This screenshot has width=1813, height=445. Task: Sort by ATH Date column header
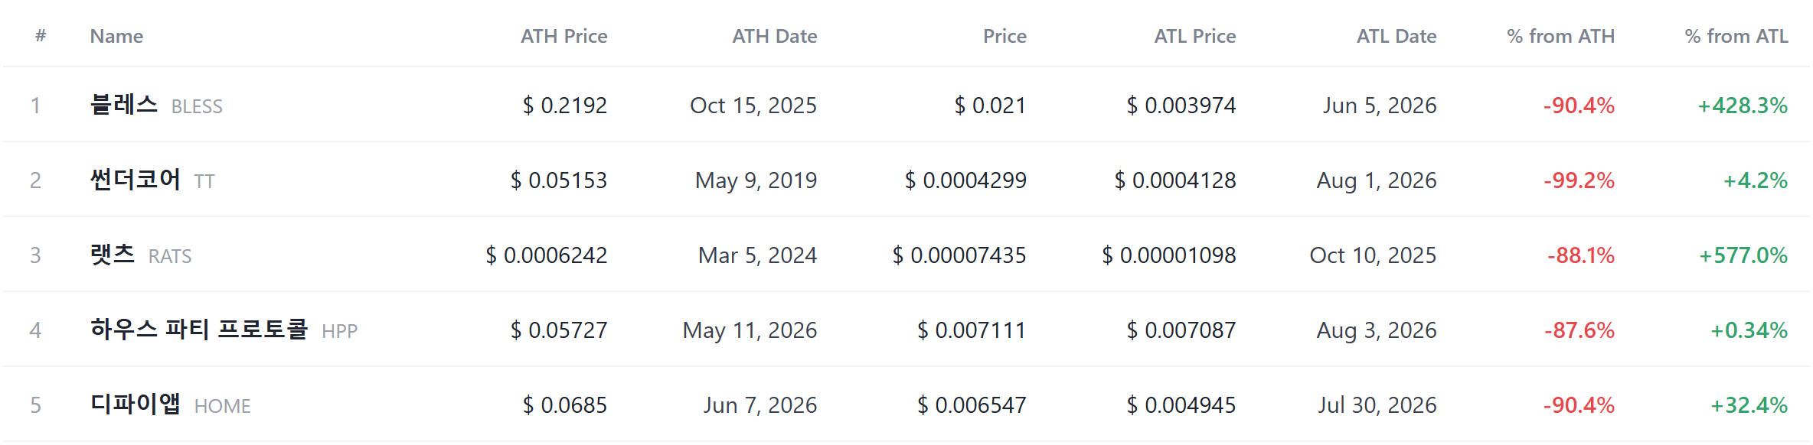coord(774,36)
